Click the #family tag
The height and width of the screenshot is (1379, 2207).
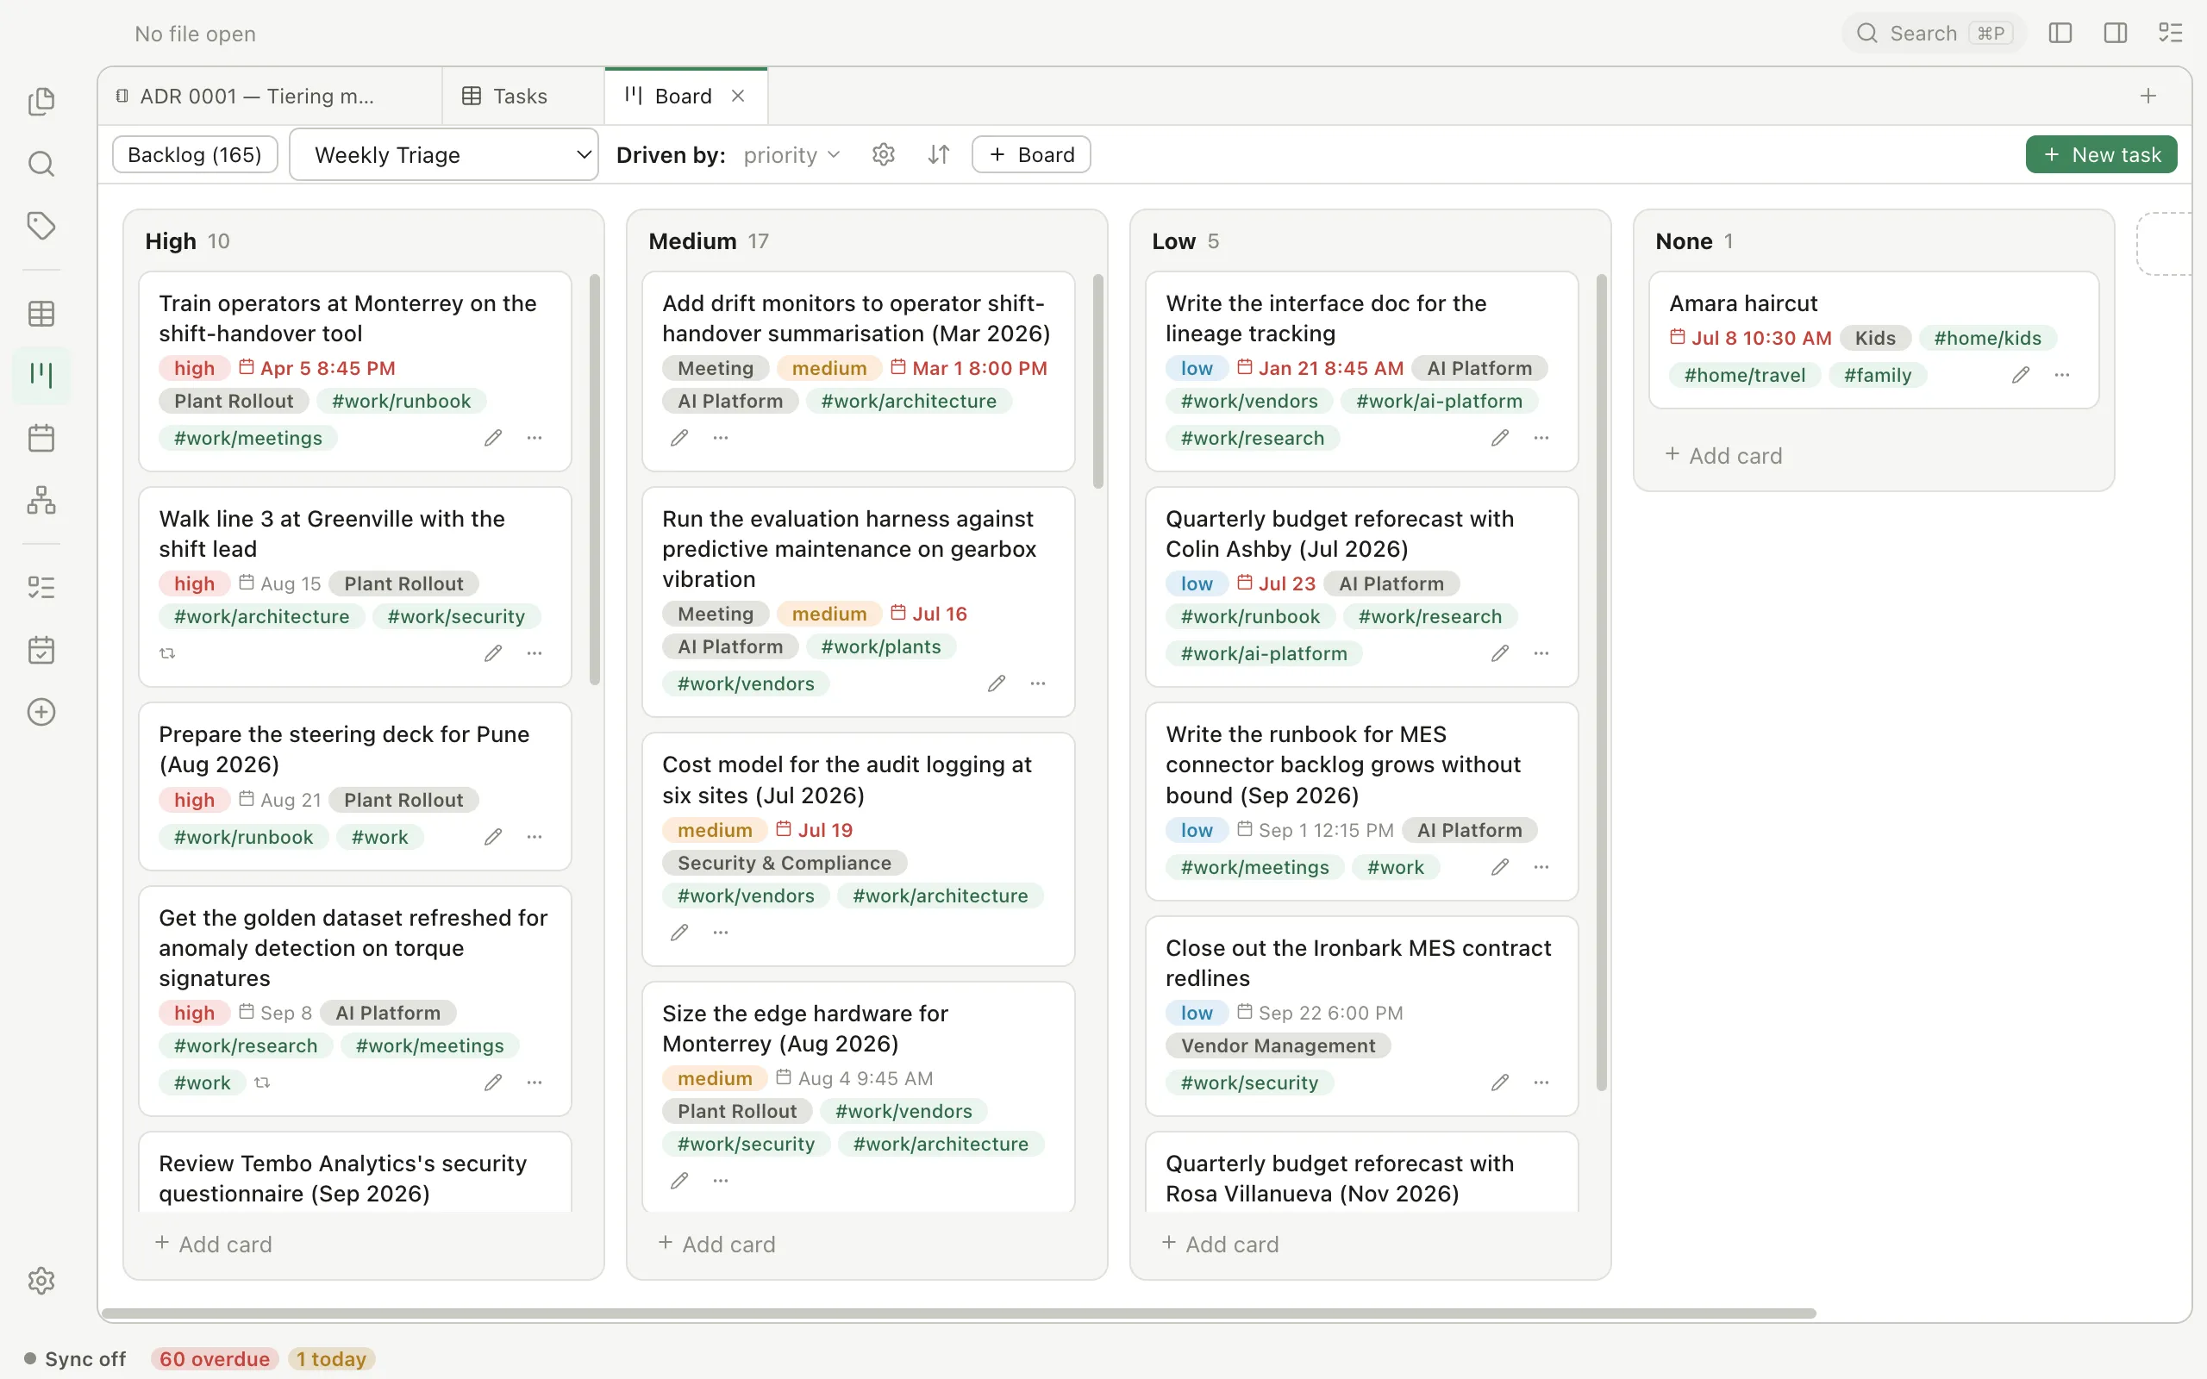coord(1877,375)
